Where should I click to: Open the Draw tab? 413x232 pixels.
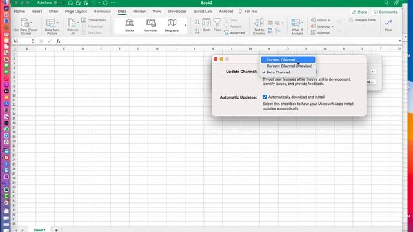click(54, 12)
